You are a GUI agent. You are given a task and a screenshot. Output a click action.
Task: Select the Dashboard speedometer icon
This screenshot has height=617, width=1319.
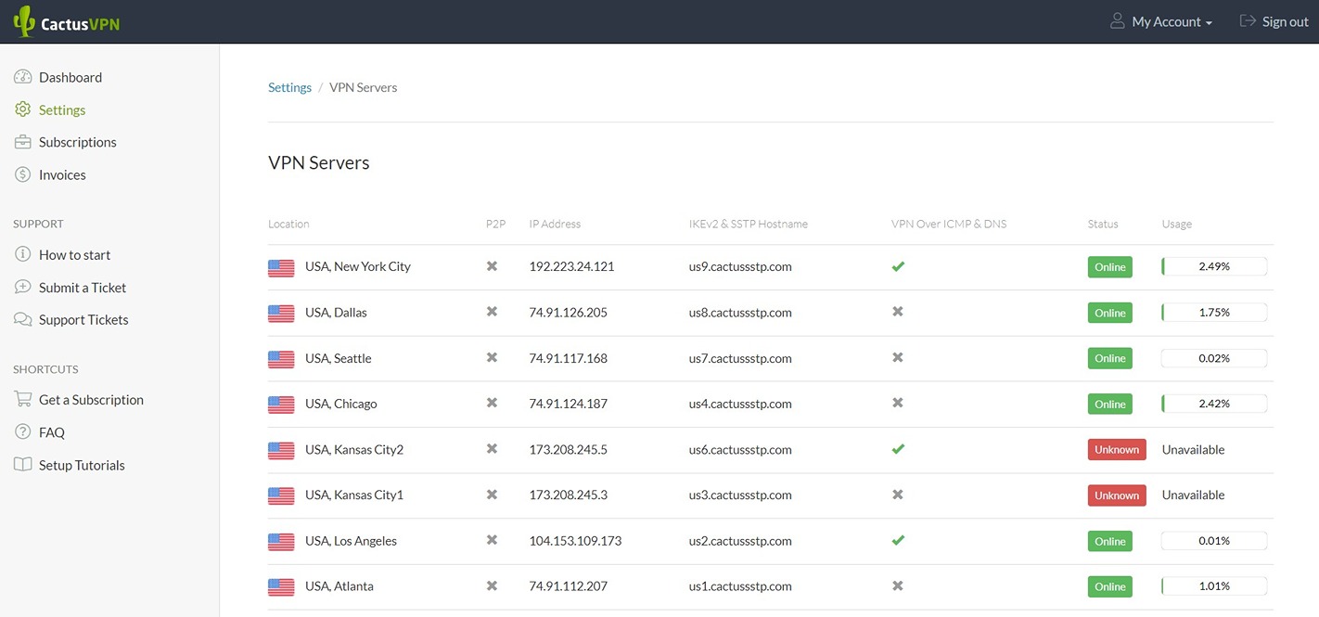click(22, 76)
